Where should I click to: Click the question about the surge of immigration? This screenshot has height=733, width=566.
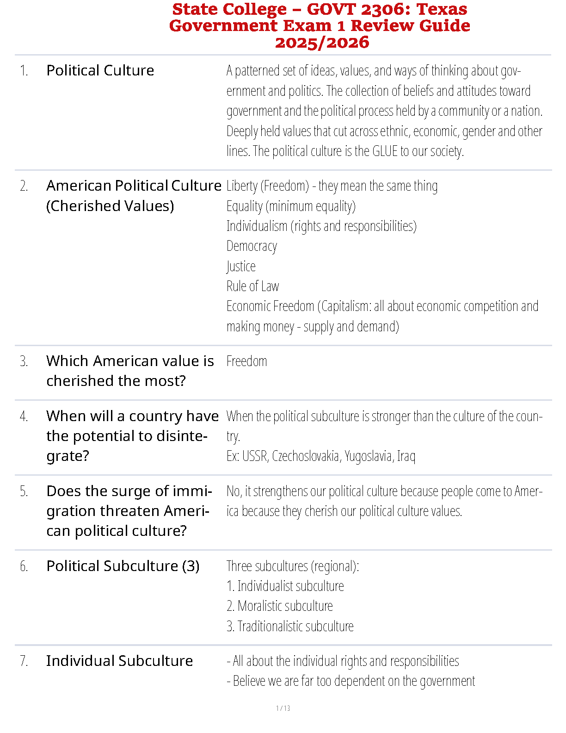[129, 511]
